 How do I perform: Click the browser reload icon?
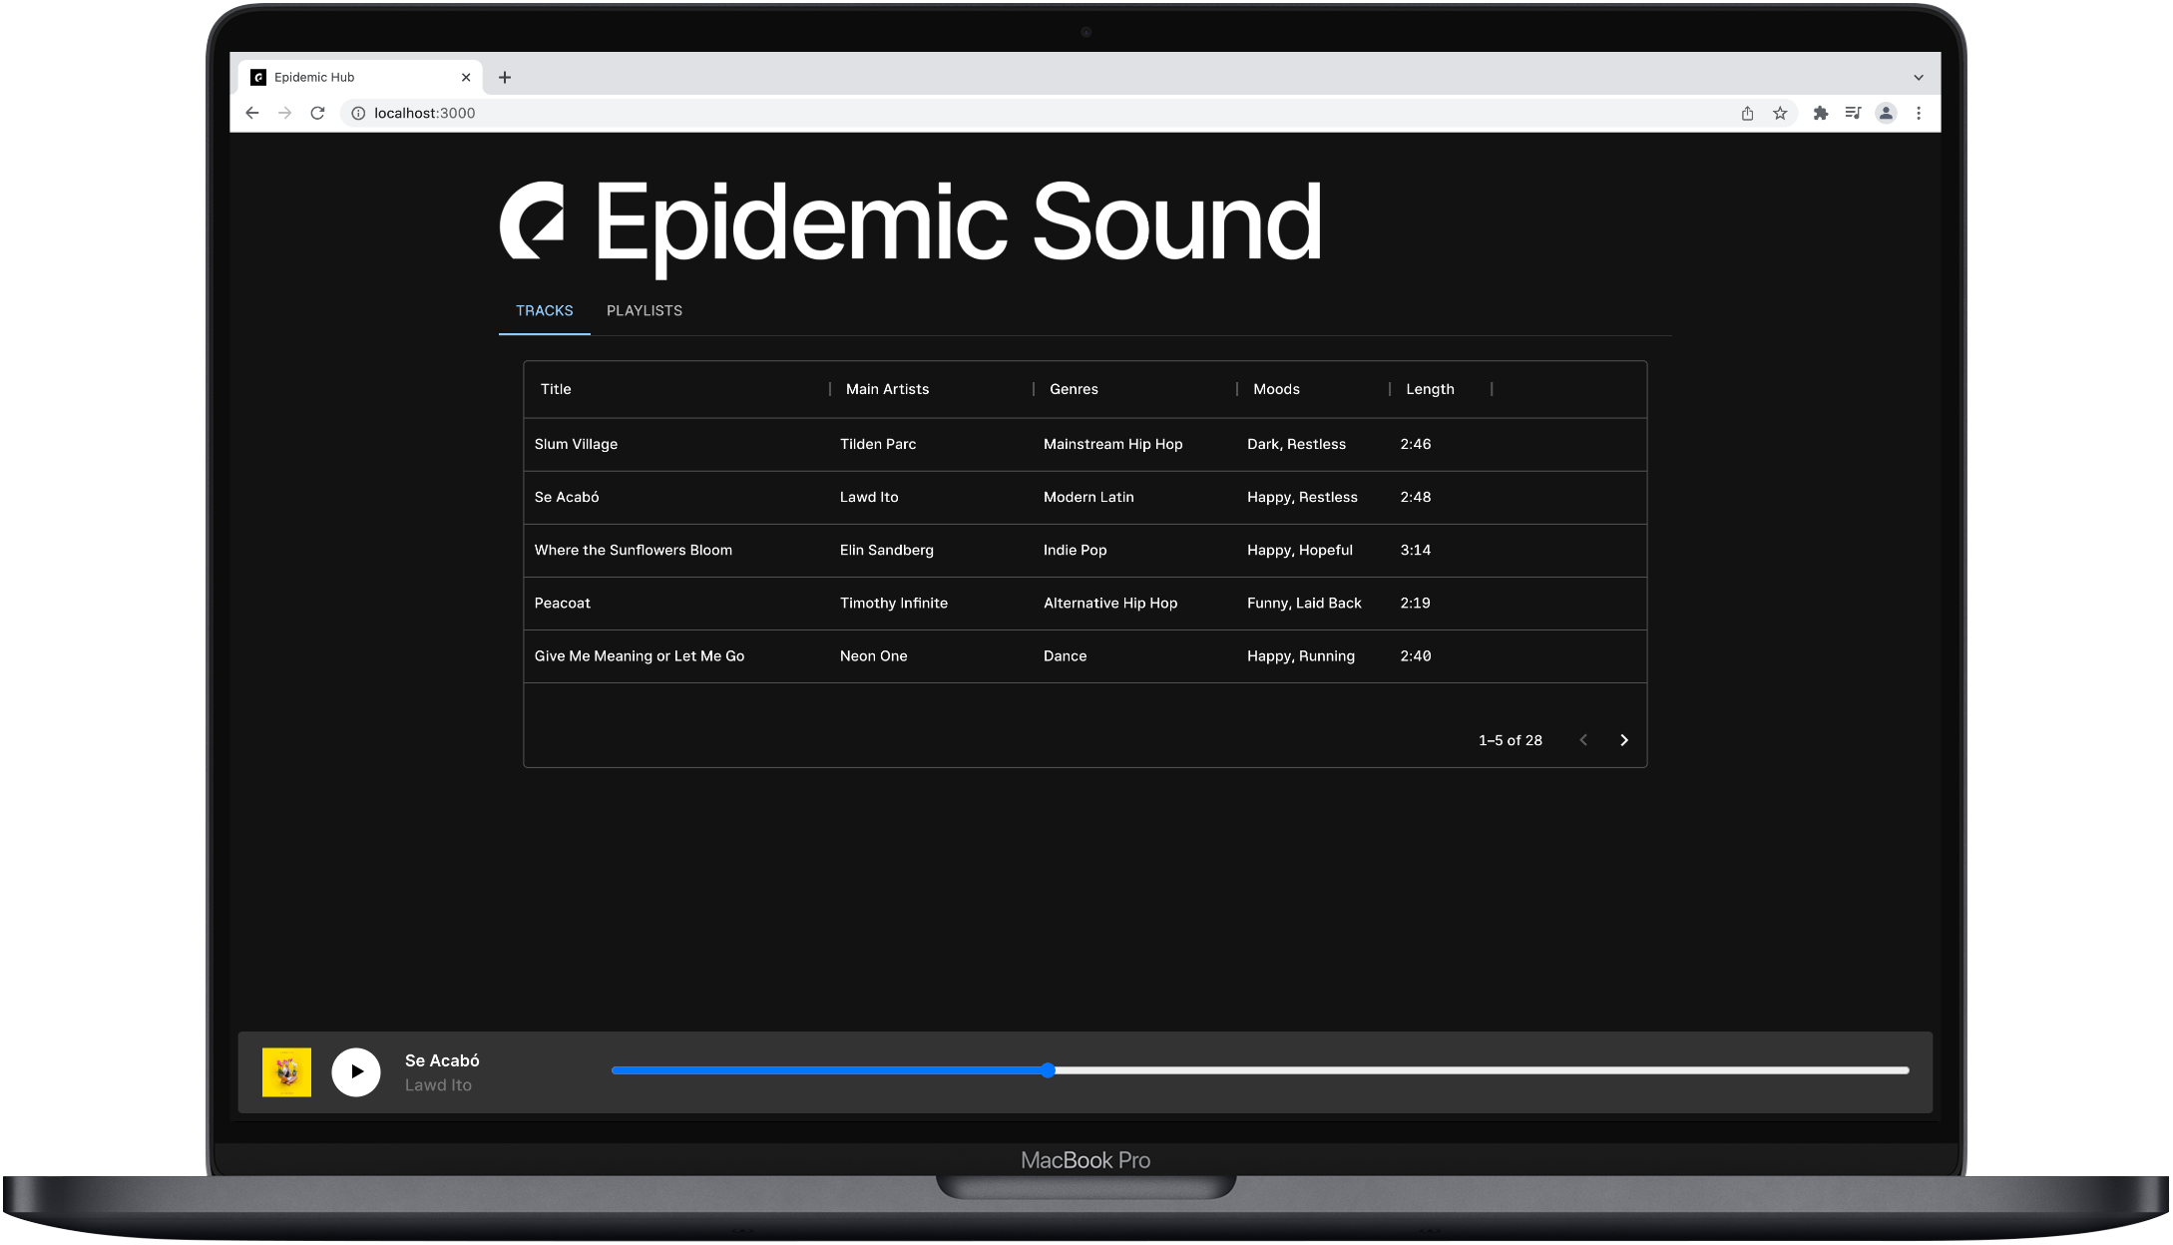317,114
